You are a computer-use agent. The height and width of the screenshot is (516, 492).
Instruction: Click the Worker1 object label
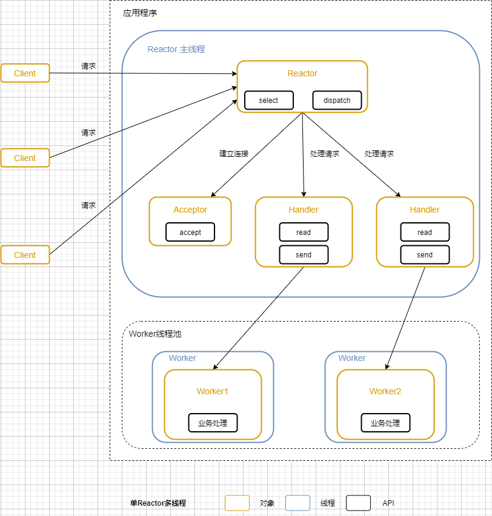(x=213, y=391)
